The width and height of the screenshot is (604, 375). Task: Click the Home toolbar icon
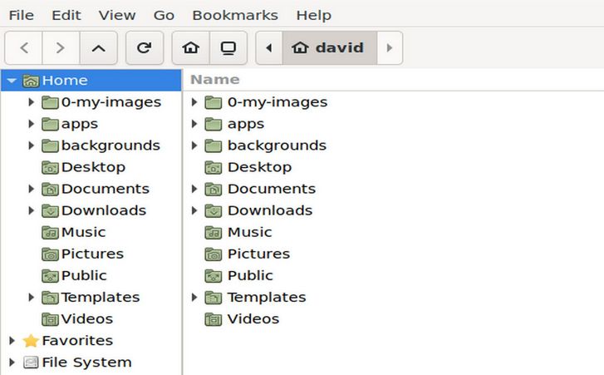tap(190, 48)
